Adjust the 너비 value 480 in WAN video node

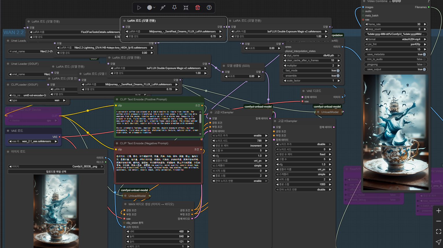click(x=158, y=232)
